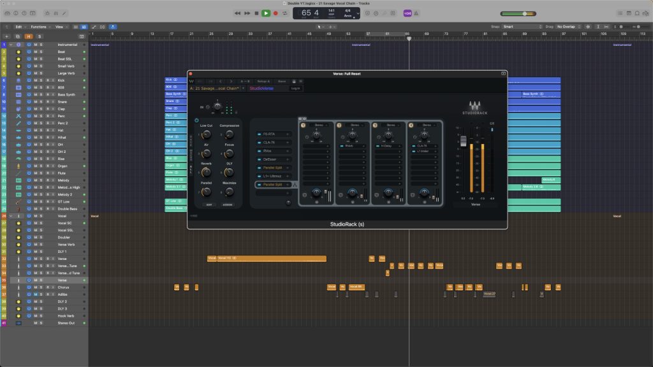The image size is (653, 367).
Task: Click the previous-preset arrow icon in the plugin header
Action: 221,81
